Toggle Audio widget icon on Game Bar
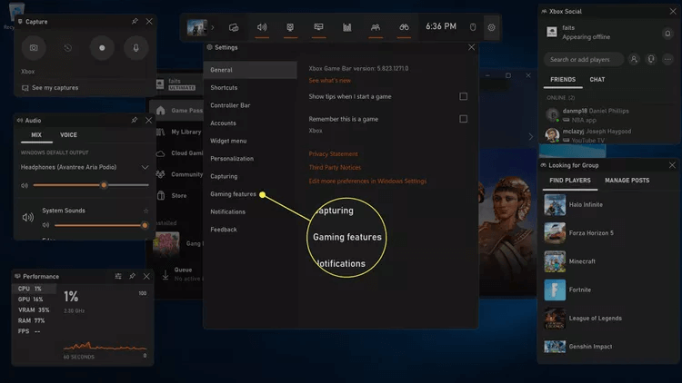The height and width of the screenshot is (383, 682). pos(262,27)
